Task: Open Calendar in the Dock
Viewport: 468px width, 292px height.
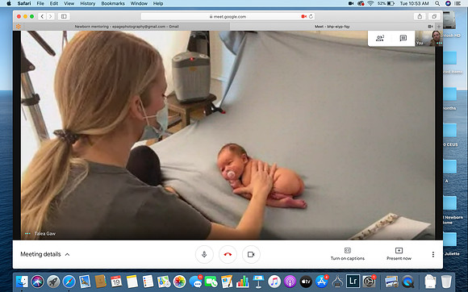Action: (x=116, y=282)
